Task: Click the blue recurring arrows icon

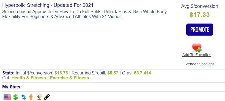Action: coord(24,97)
